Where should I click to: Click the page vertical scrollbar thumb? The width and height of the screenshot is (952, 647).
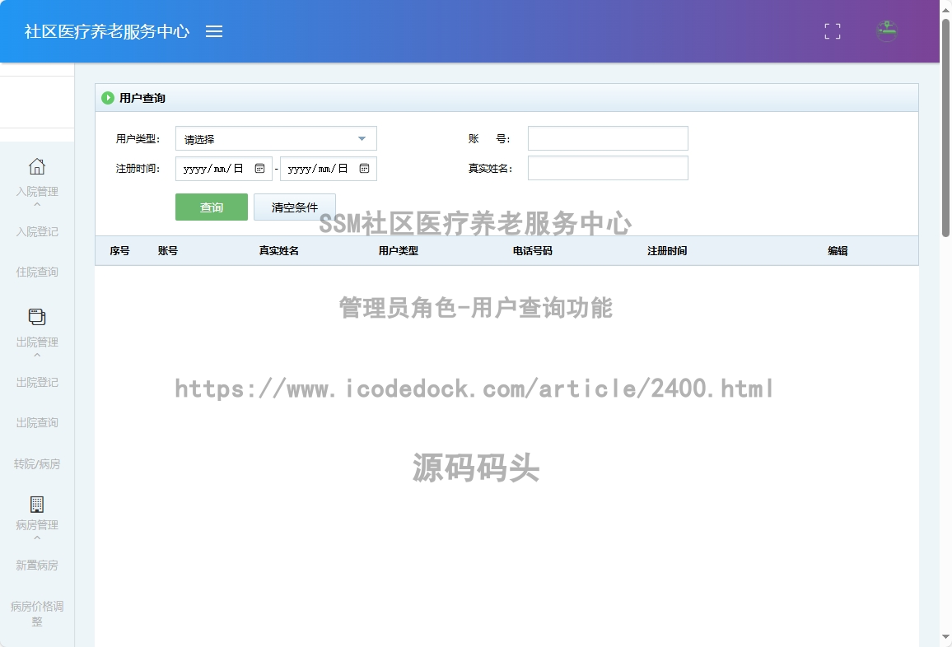pos(945,128)
